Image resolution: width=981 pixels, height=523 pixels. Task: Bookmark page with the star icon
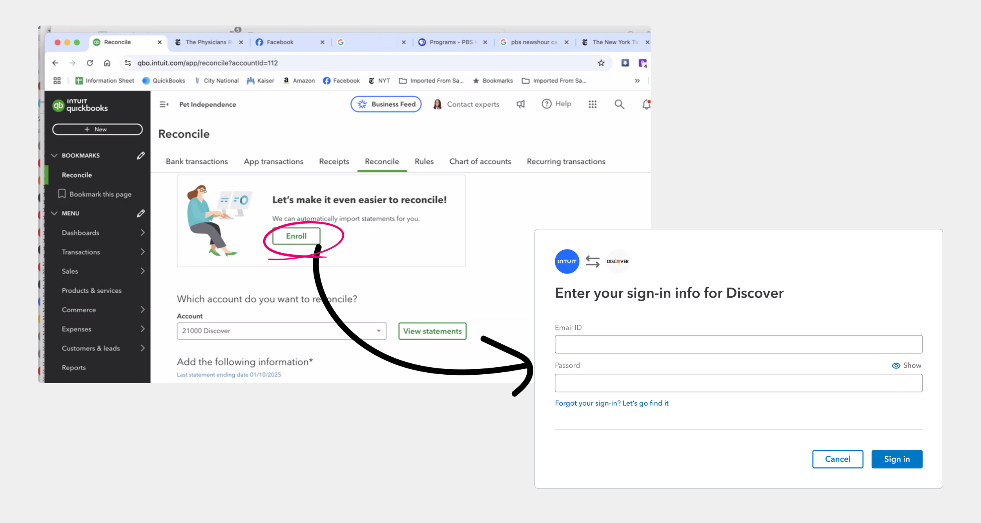click(x=601, y=63)
